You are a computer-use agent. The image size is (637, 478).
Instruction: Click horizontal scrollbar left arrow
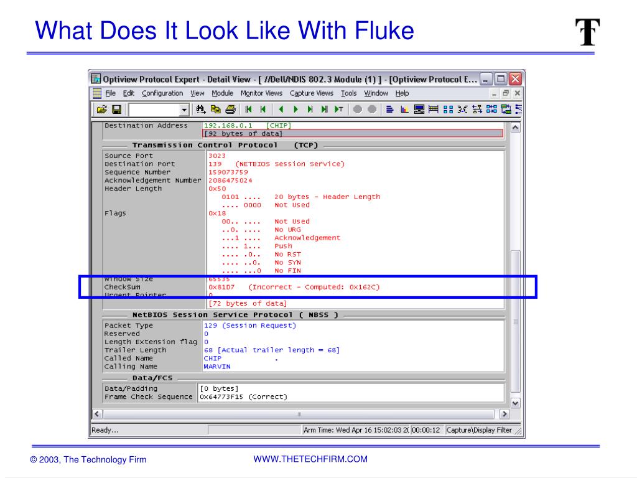coord(97,414)
